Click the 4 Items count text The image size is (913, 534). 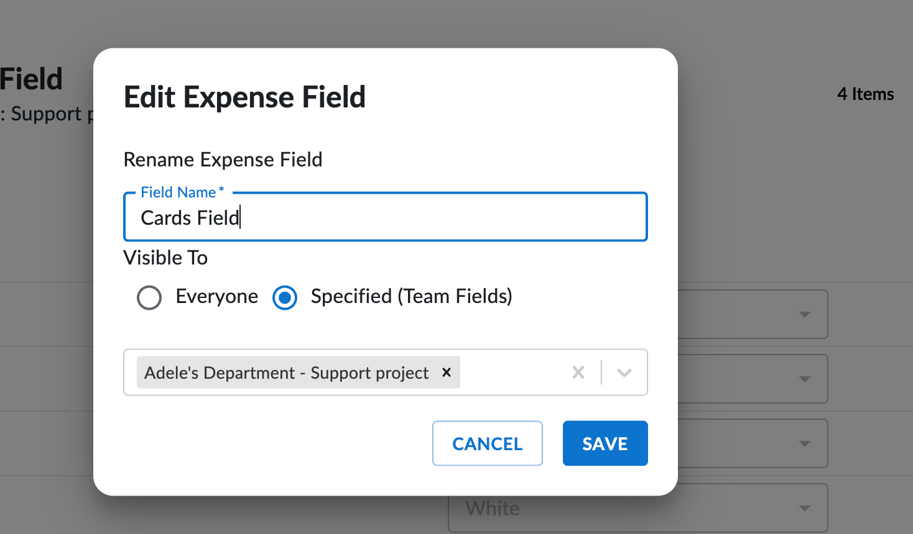[x=865, y=94]
